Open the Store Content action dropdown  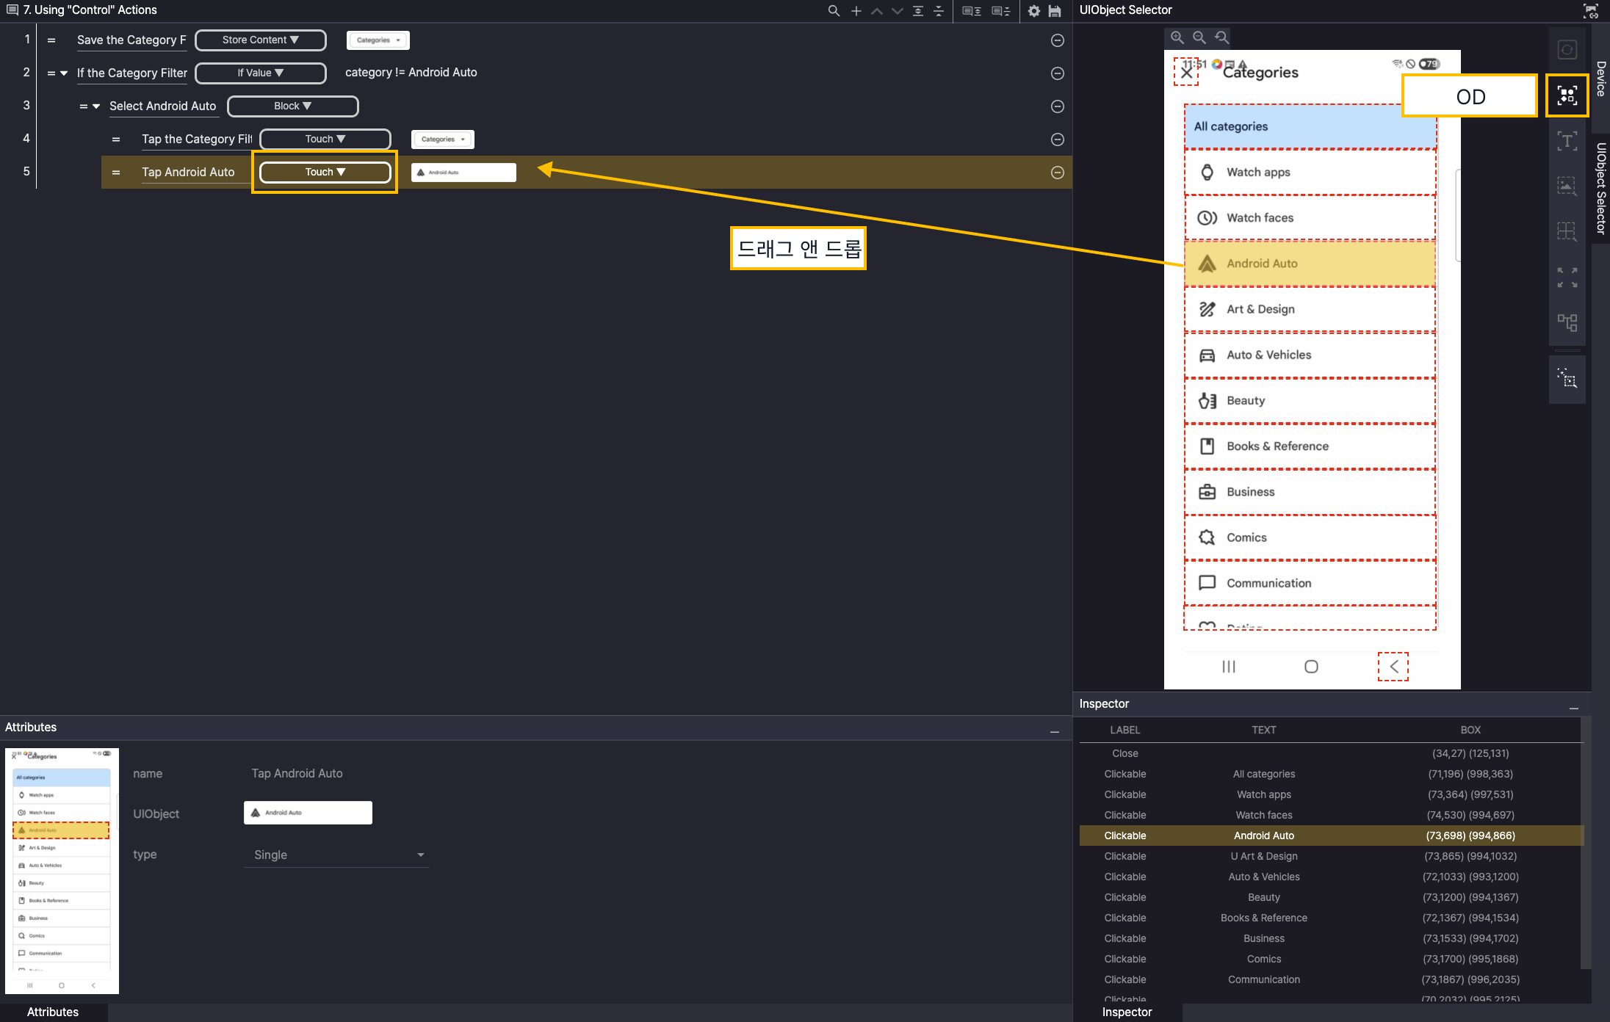click(x=260, y=40)
